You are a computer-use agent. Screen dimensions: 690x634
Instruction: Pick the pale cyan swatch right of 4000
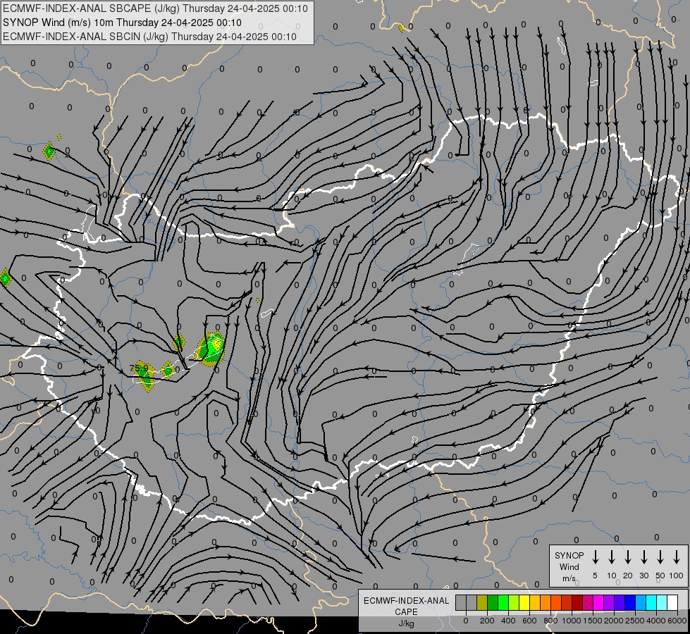663,602
